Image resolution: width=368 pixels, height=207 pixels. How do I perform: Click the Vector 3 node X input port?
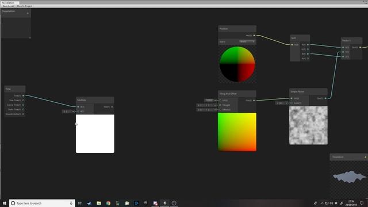(343, 47)
